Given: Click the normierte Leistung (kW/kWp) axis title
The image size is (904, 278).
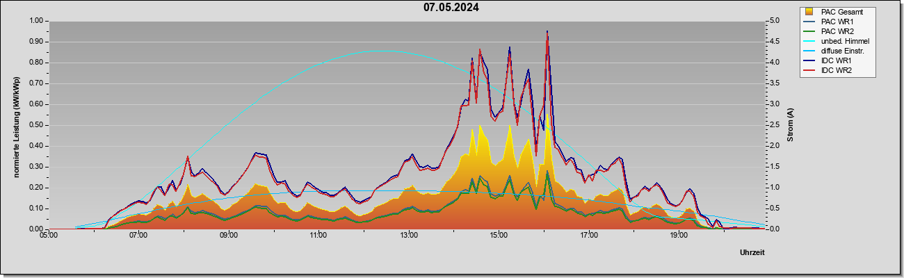Looking at the screenshot, I should click(16, 125).
